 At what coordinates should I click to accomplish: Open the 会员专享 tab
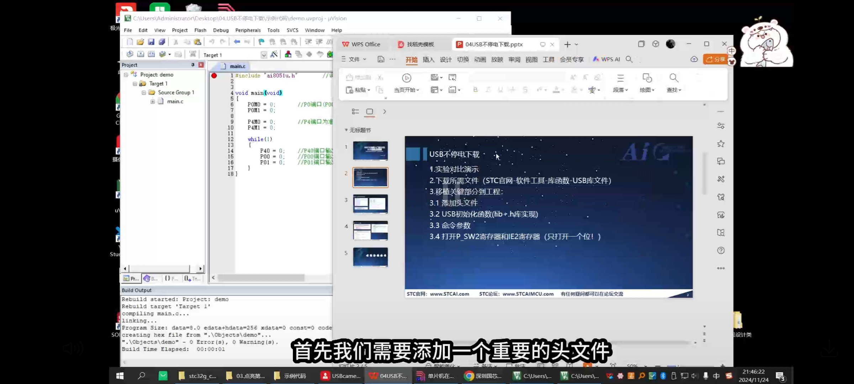(571, 59)
